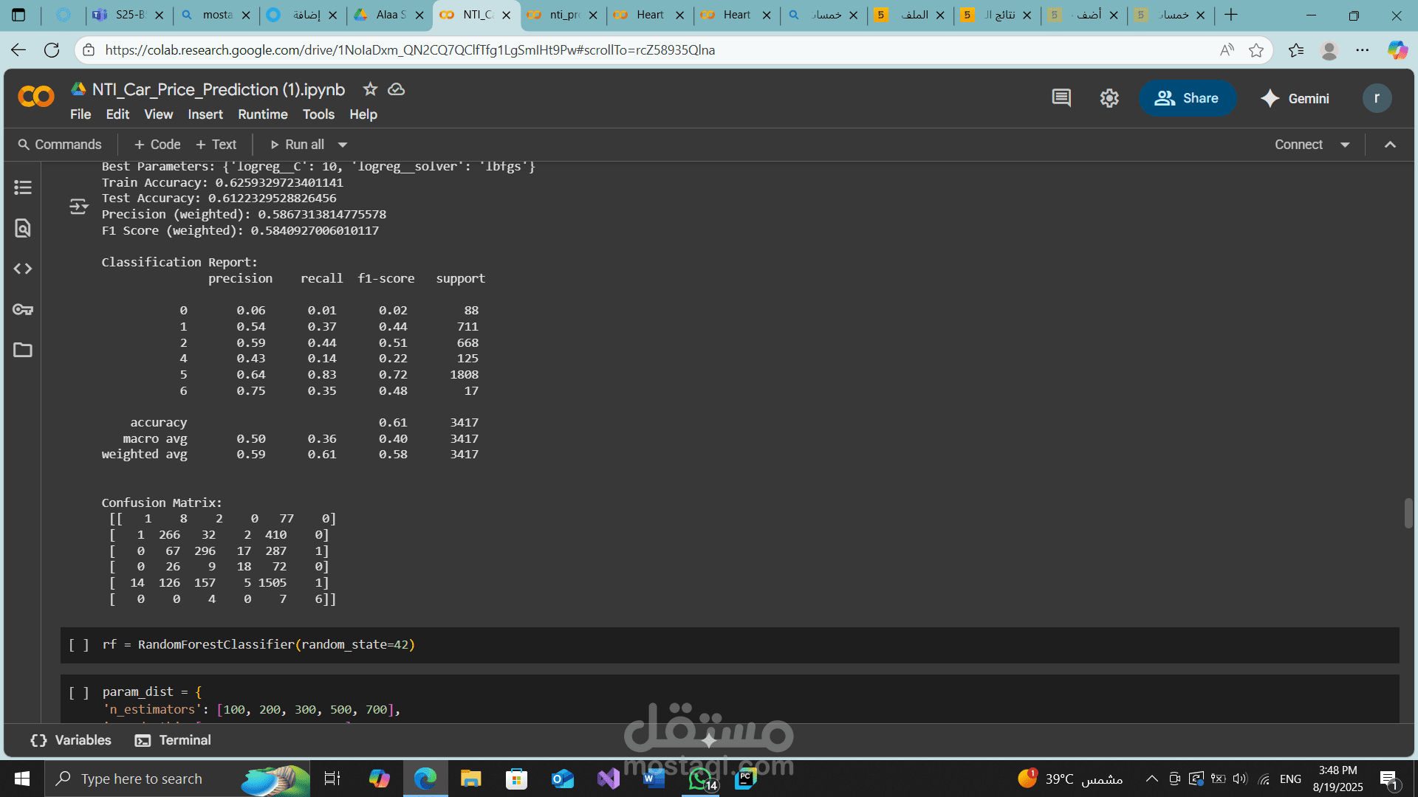Image resolution: width=1418 pixels, height=797 pixels.
Task: Click the cell output toggle icon
Action: click(x=79, y=207)
